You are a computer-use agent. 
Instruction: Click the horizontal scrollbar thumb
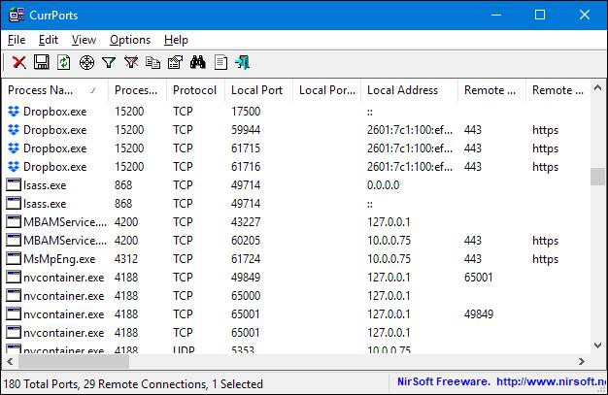[74, 361]
